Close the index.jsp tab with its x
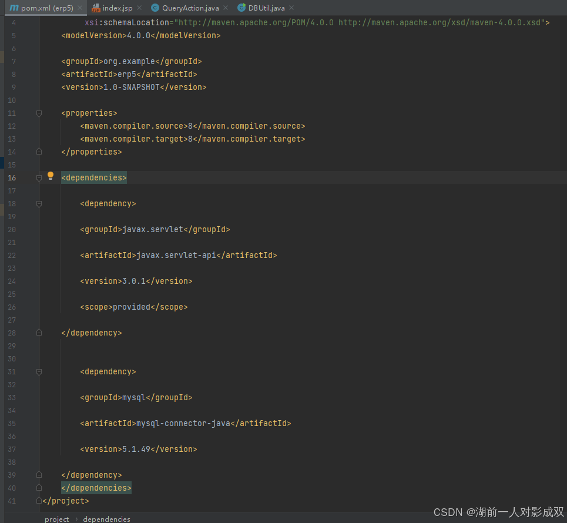Viewport: 567px width, 523px height. click(x=139, y=8)
